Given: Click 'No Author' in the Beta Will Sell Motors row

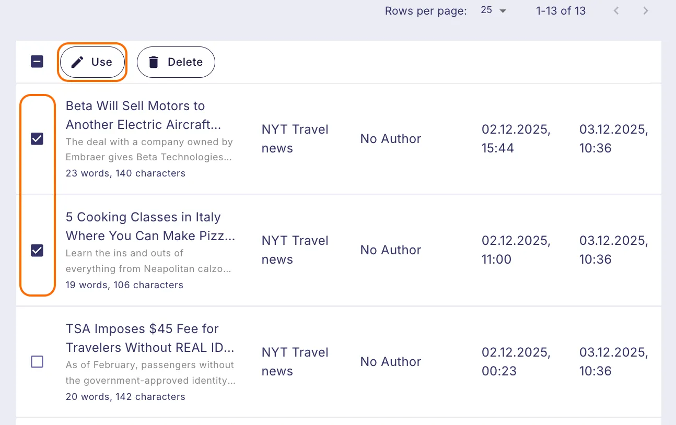Looking at the screenshot, I should tap(391, 139).
